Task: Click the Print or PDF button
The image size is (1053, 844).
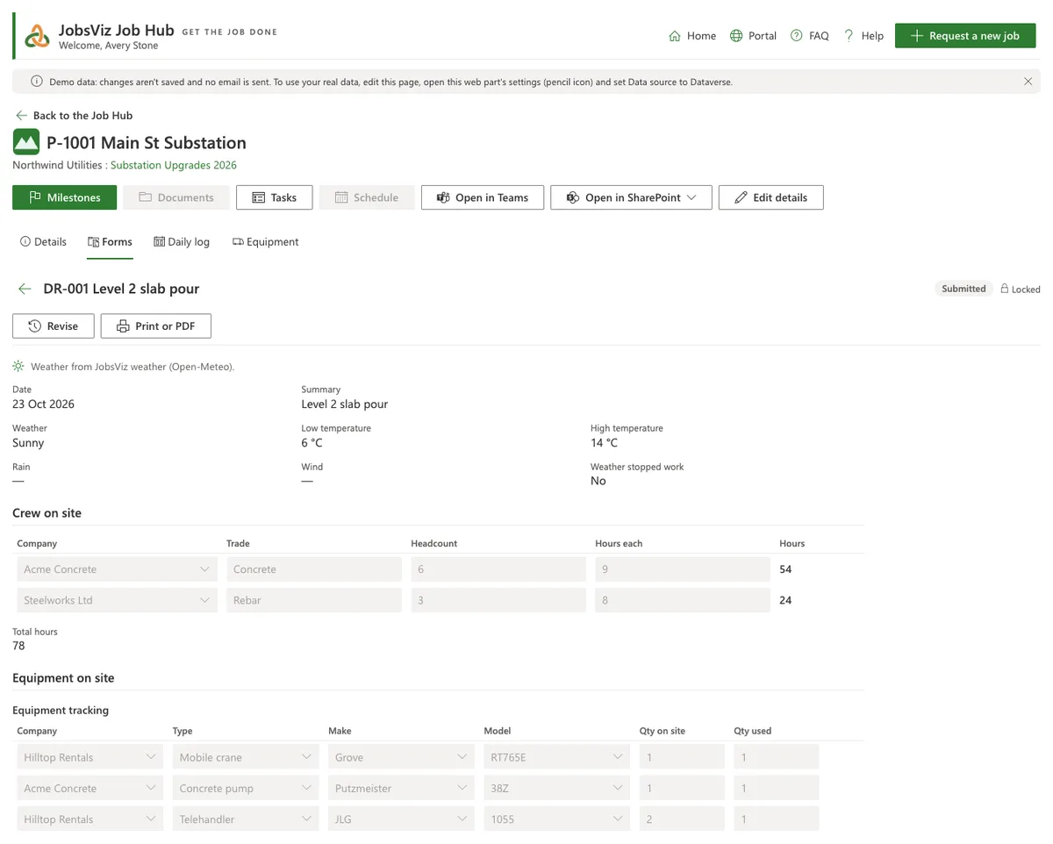Action: pyautogui.click(x=156, y=326)
